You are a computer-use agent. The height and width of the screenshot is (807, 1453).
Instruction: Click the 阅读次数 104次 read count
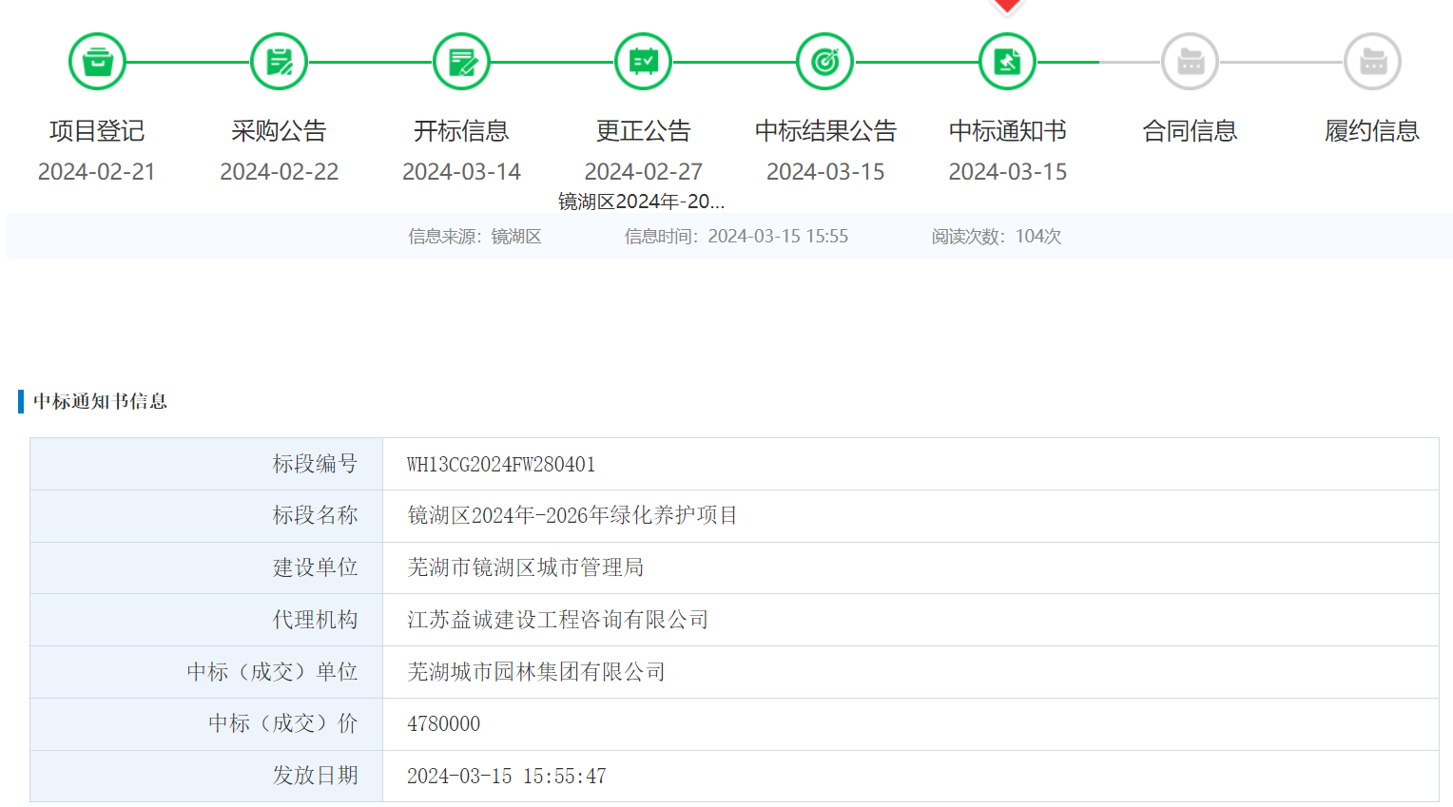pyautogui.click(x=996, y=237)
